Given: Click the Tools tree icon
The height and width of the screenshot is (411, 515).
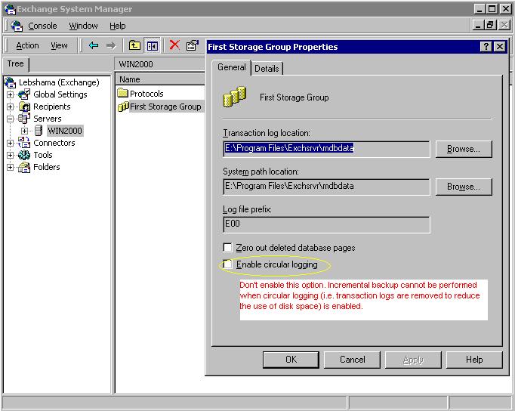Looking at the screenshot, I should [24, 155].
